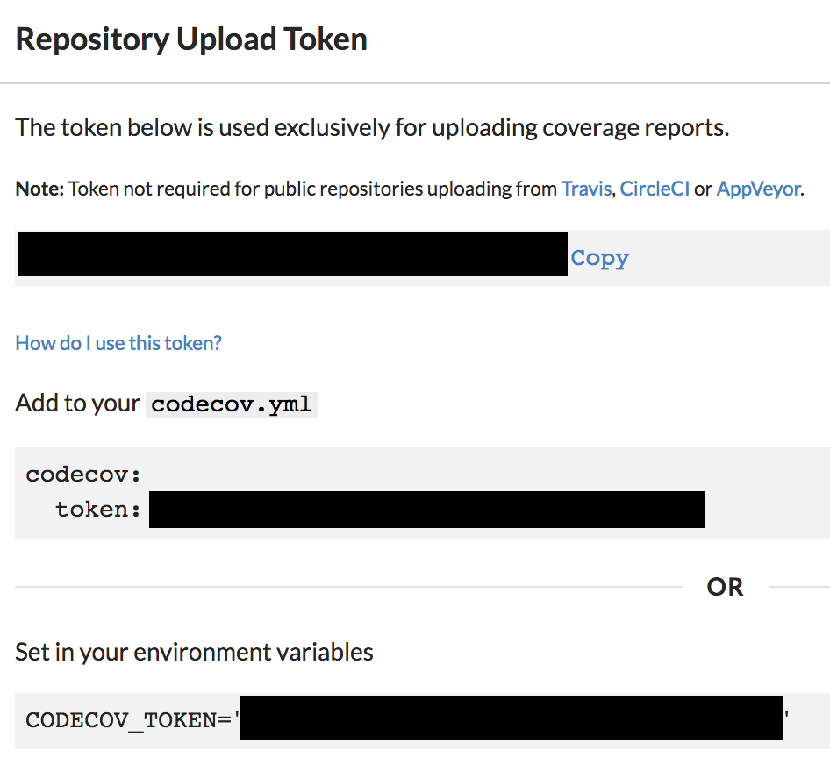This screenshot has width=830, height=772.
Task: Follow the CircleCI link
Action: [655, 189]
